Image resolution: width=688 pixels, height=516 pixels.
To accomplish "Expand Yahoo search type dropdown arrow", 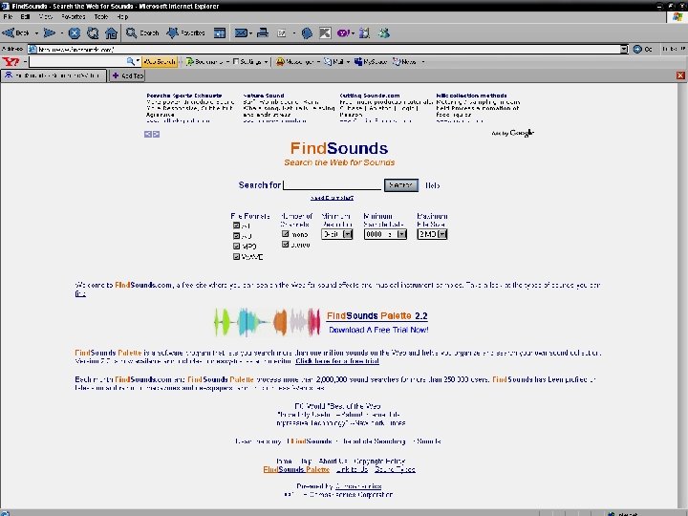I will pos(138,61).
